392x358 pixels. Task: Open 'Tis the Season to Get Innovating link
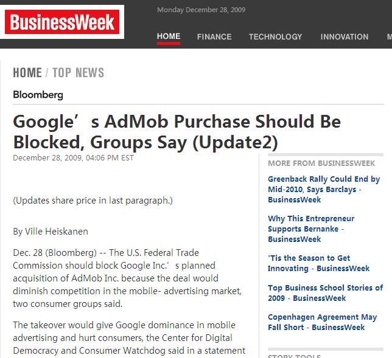[318, 263]
